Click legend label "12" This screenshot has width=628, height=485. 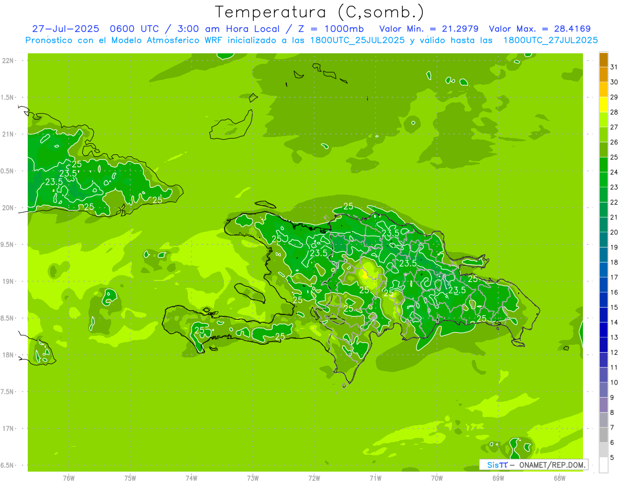click(614, 353)
